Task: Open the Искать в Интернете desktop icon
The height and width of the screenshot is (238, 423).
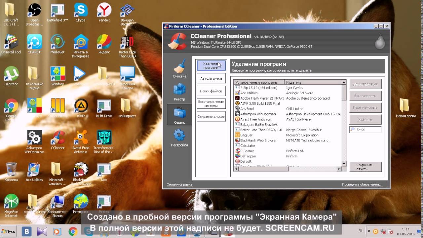Action: (x=81, y=46)
